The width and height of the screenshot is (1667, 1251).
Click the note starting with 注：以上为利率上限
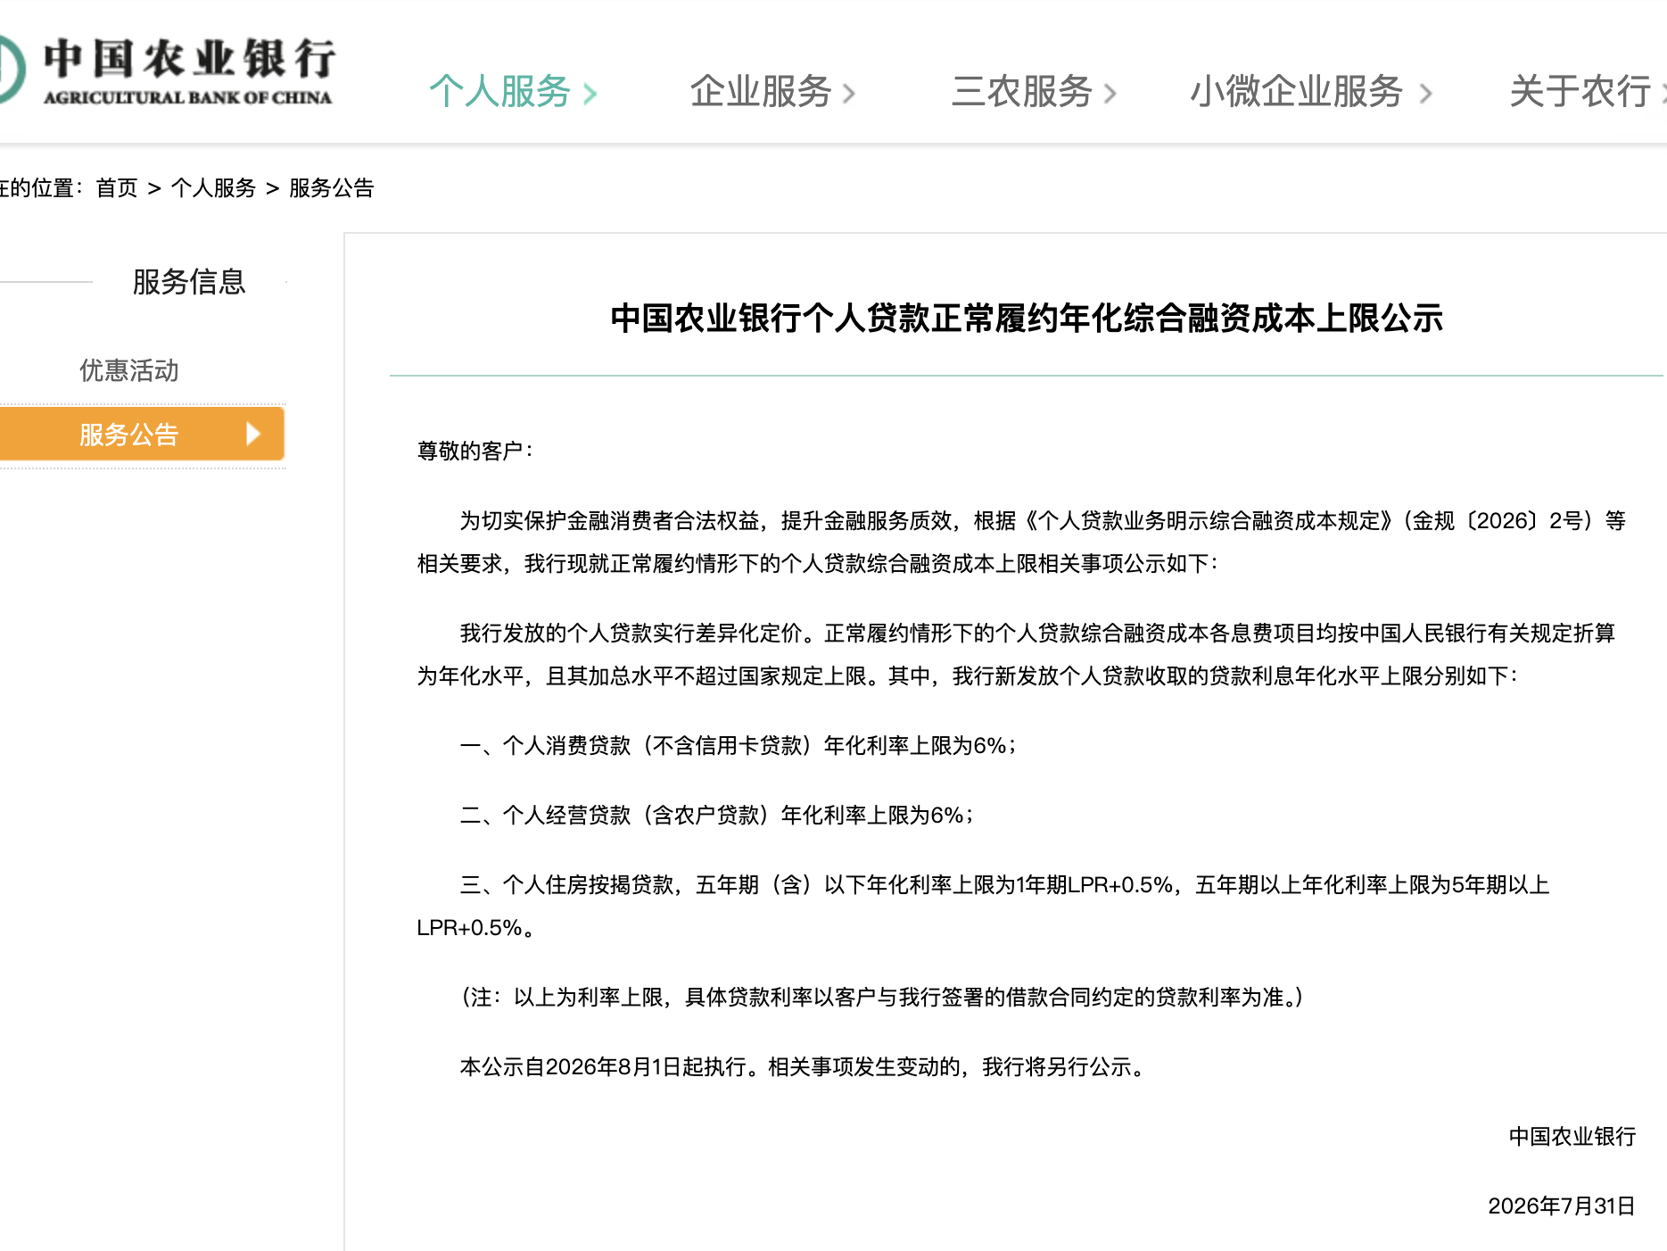coord(883,997)
